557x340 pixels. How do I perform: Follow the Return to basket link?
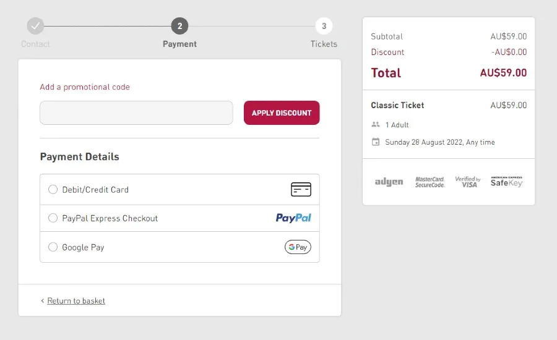tap(76, 301)
